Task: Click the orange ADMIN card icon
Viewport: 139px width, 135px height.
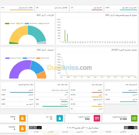Action: coord(23,118)
